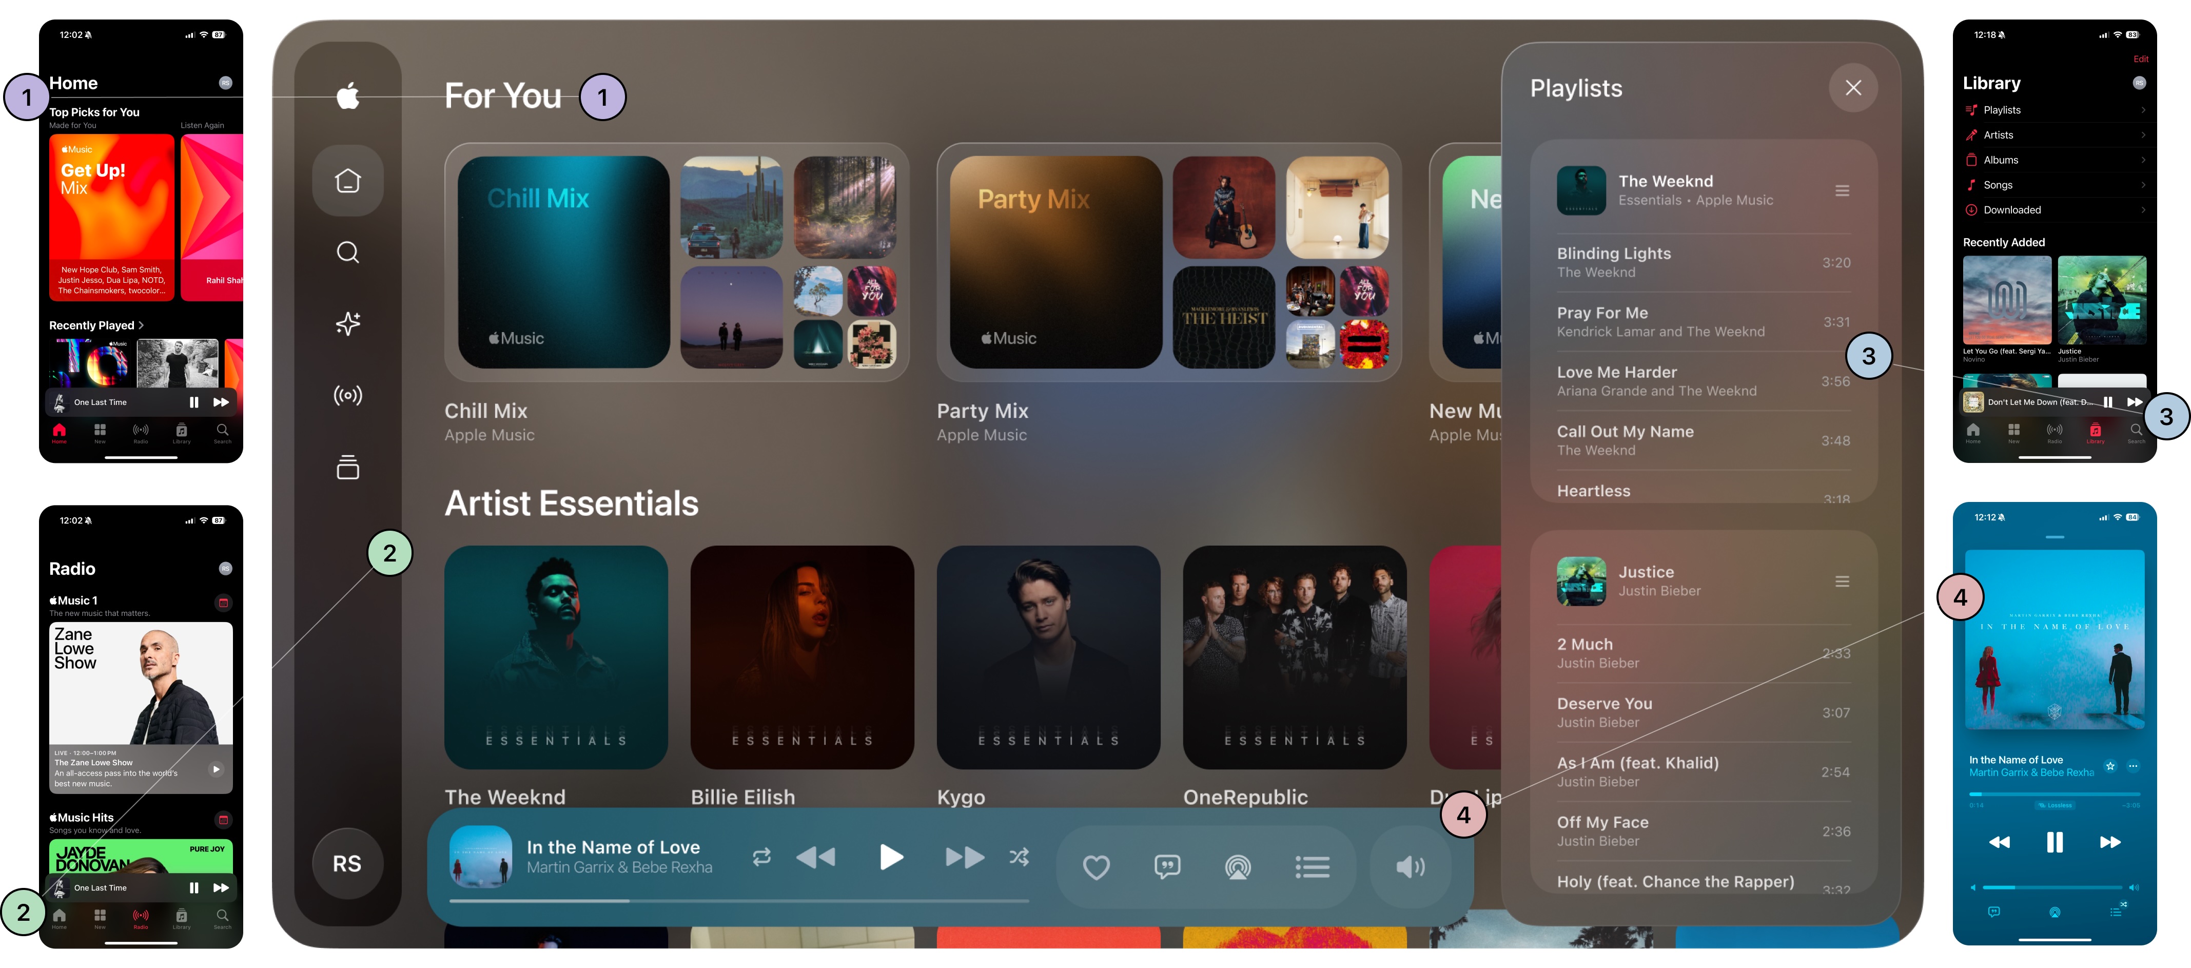Expand the Playlists row chevron in Library
2191x968 pixels.
tap(2143, 110)
